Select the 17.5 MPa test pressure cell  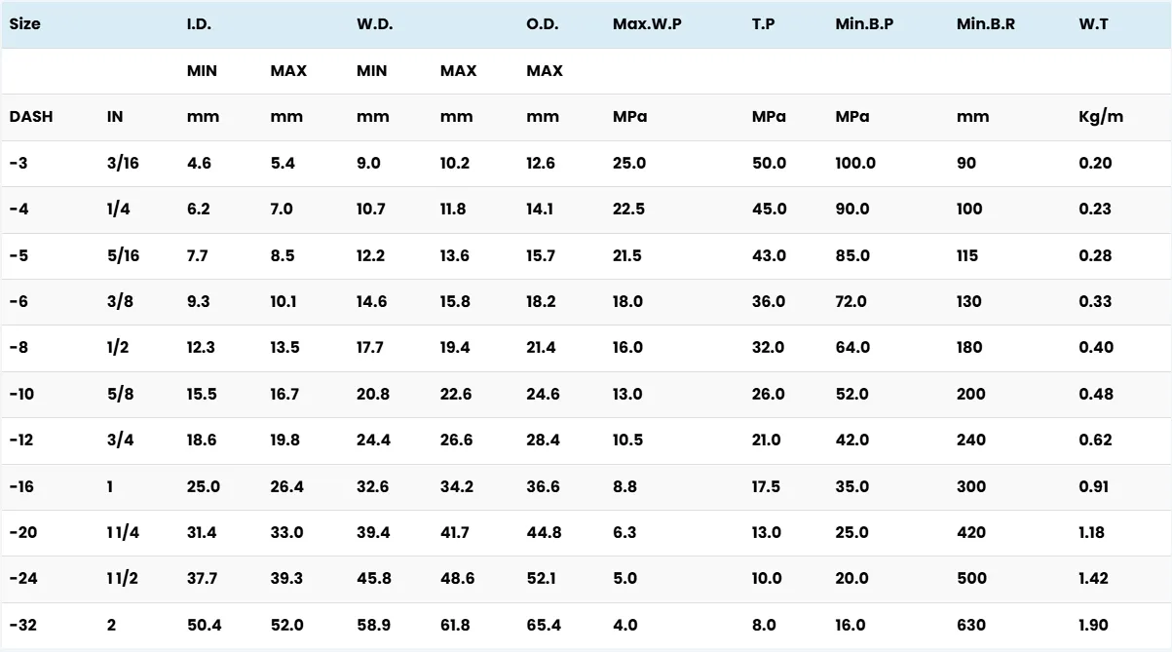point(766,486)
